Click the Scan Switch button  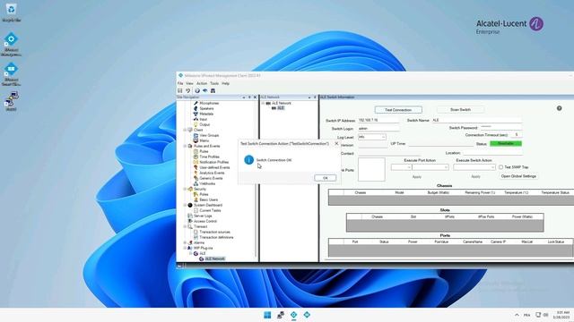pos(460,109)
